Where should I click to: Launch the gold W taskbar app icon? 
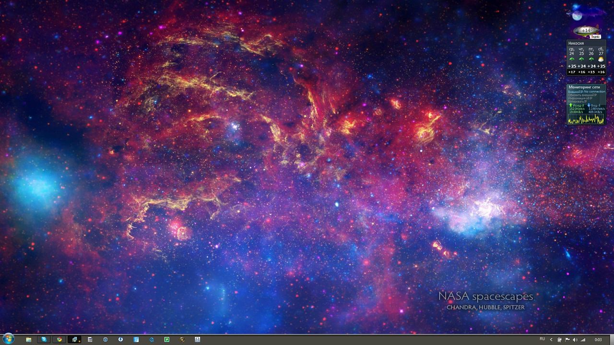pyautogui.click(x=182, y=339)
